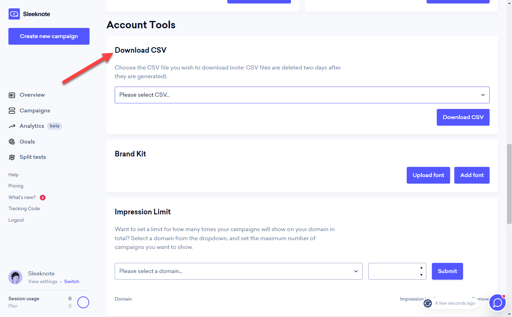This screenshot has height=317, width=512.
Task: Open the Please select a domain dropdown
Action: tap(239, 271)
